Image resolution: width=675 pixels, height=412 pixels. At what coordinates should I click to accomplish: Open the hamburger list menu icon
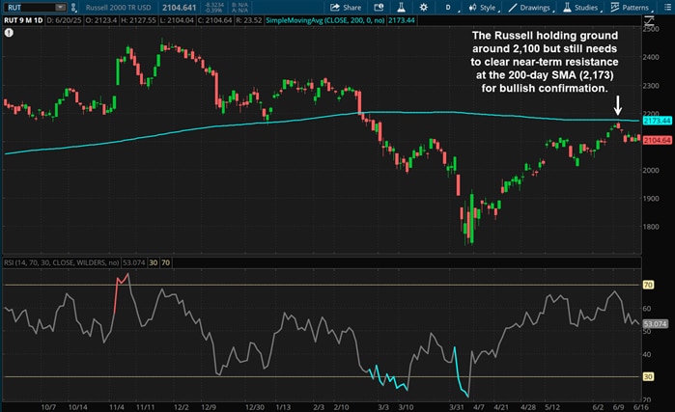[667, 8]
